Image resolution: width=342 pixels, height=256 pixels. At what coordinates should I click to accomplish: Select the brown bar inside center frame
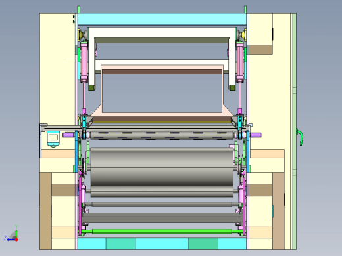coord(162,72)
